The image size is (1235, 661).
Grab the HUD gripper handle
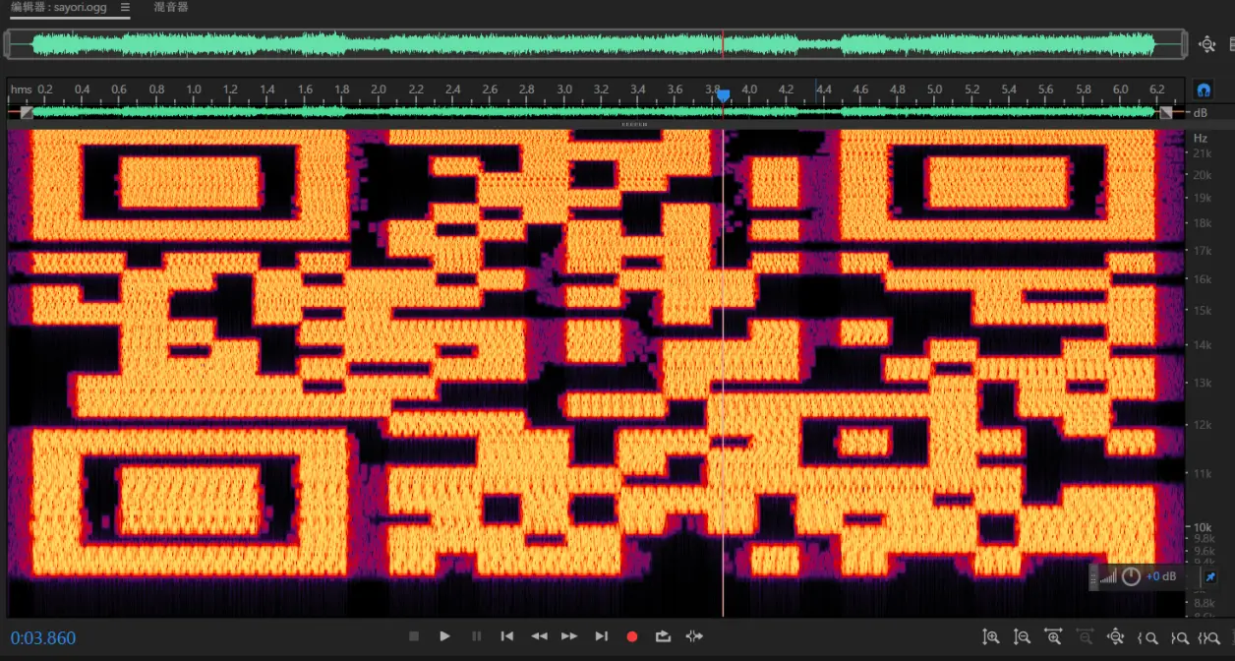coord(1093,577)
